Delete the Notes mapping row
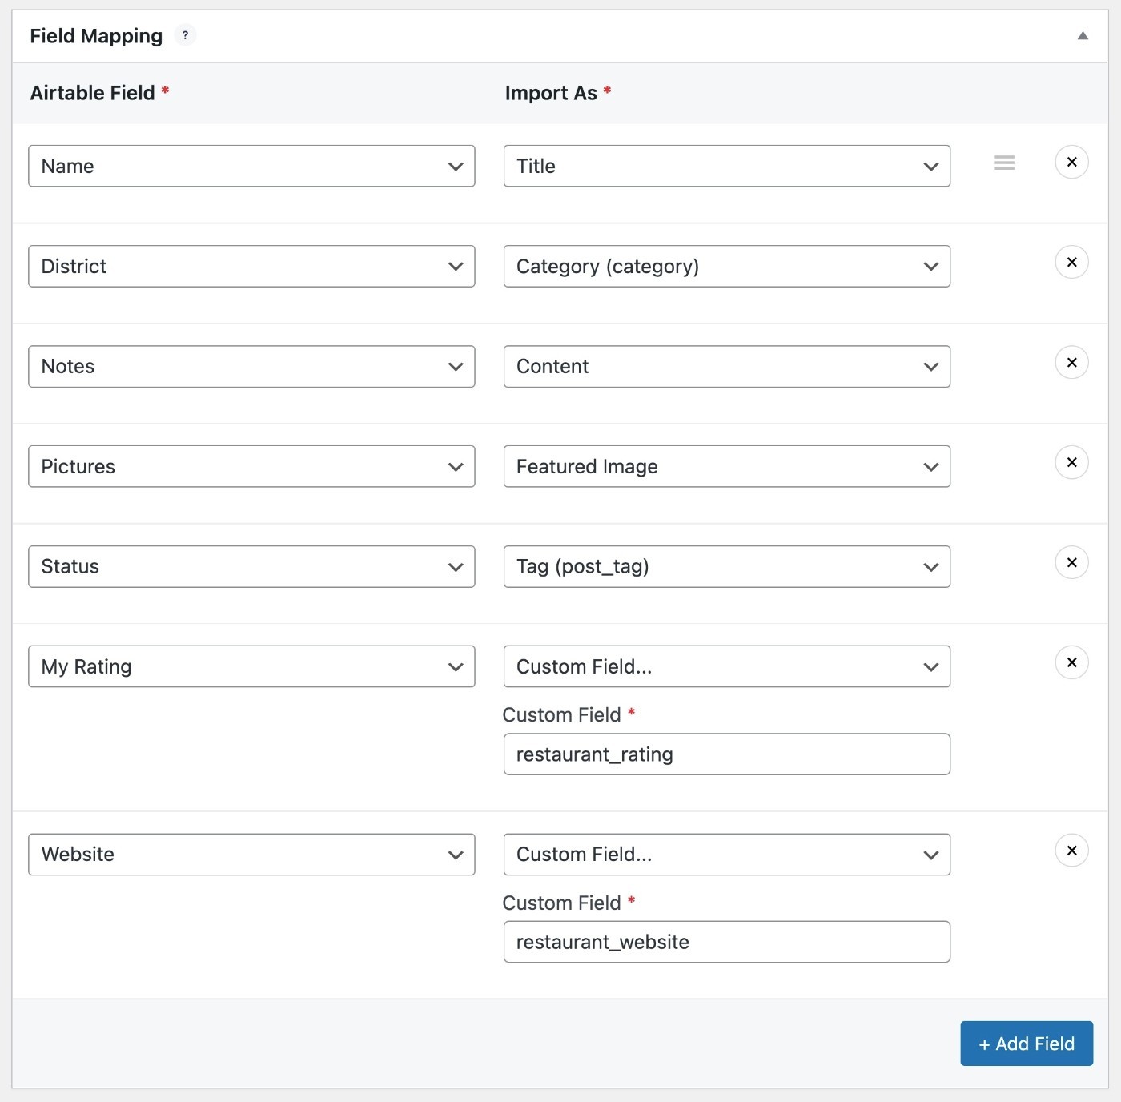 [x=1071, y=362]
